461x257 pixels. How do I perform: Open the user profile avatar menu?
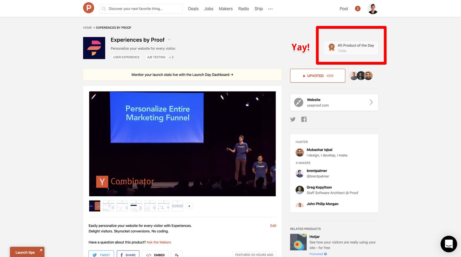[x=373, y=8]
